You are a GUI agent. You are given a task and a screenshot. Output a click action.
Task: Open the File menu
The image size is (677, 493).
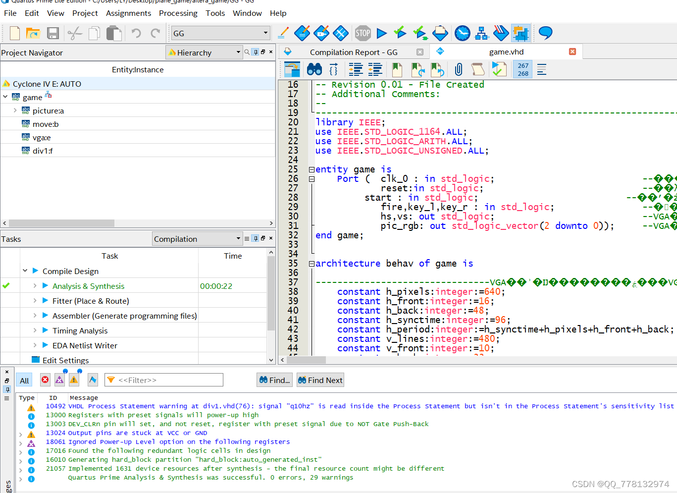[x=10, y=13]
